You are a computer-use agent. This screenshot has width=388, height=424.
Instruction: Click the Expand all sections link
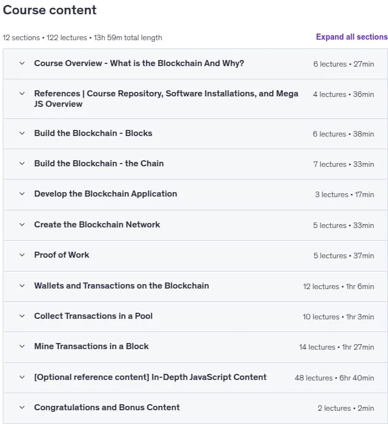tap(352, 37)
